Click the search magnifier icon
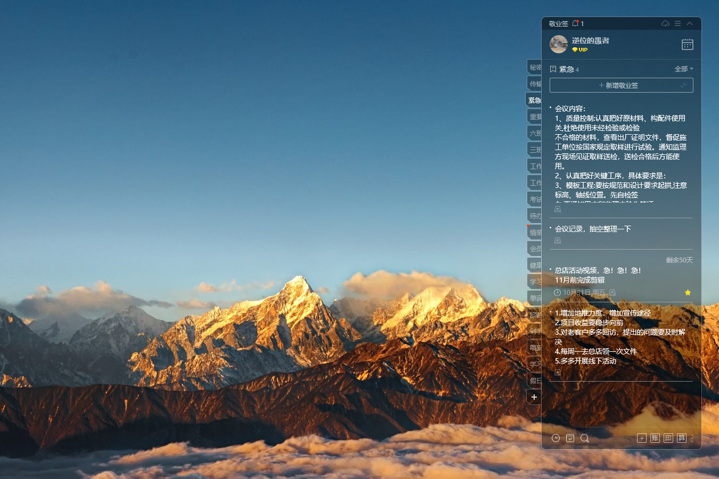The width and height of the screenshot is (719, 479). click(x=584, y=438)
